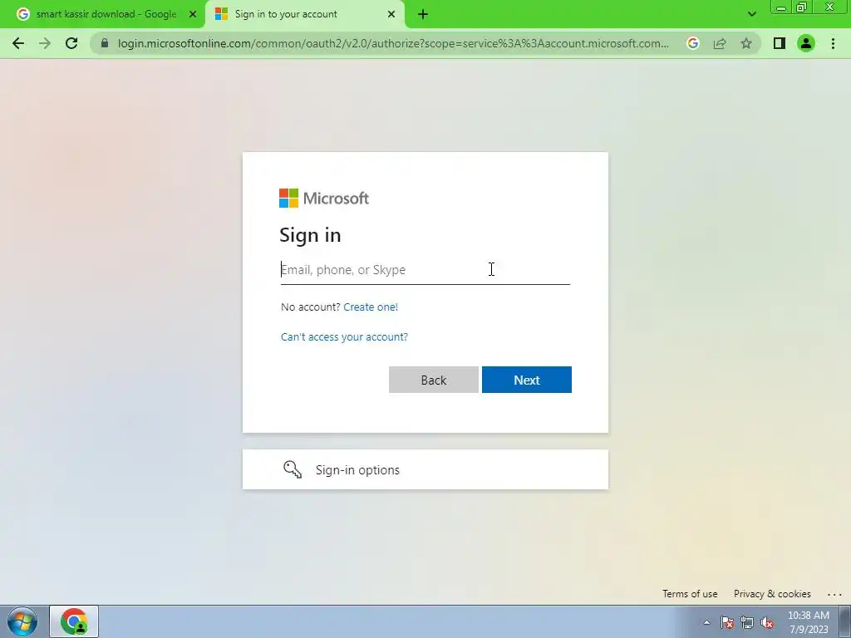851x638 pixels.
Task: Click the Show desktop strip
Action: [x=845, y=621]
